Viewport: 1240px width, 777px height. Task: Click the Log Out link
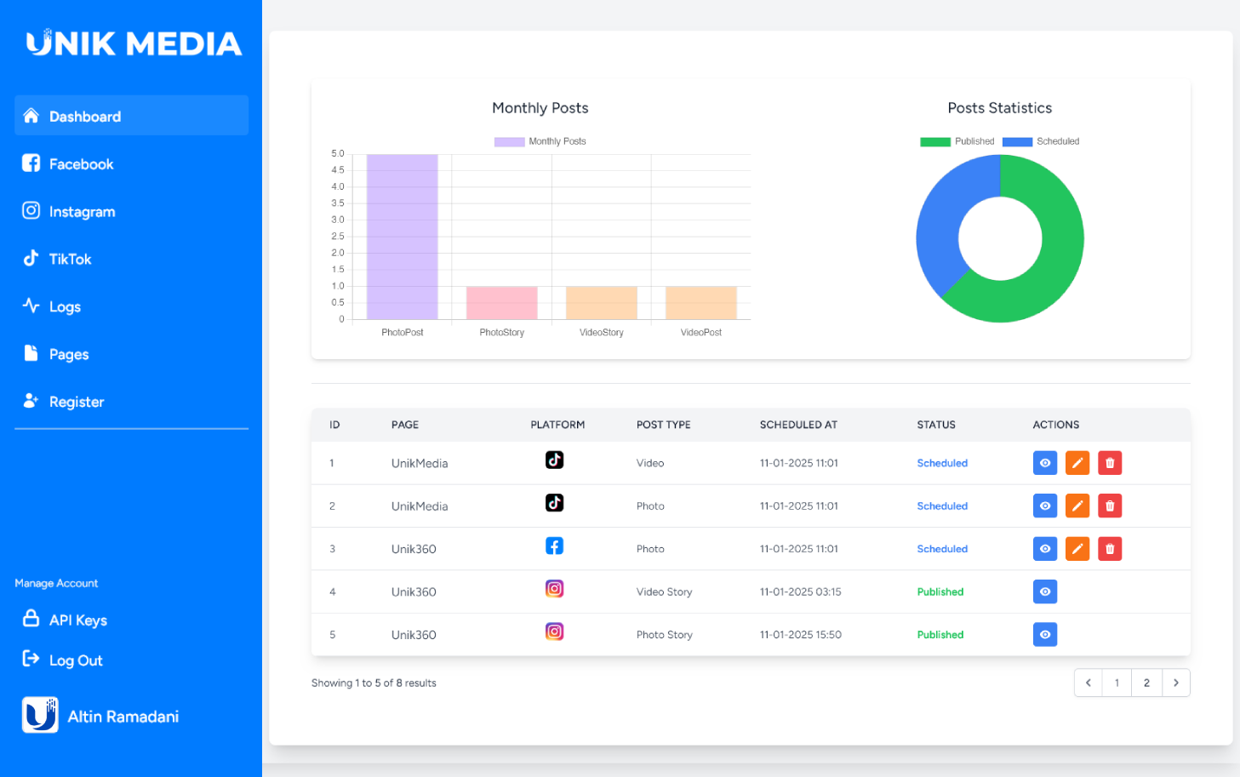75,660
